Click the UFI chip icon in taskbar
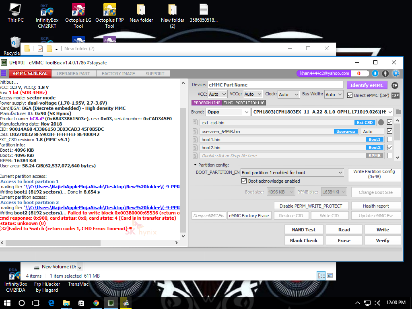412x309 pixels. pos(111,303)
